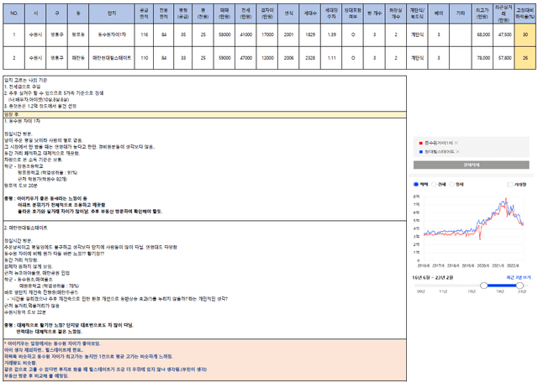Select the 68,000 peak price cell

click(483, 35)
